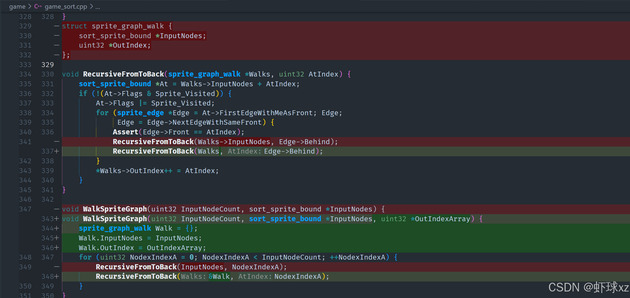The image size is (630, 298).
Task: Click the chevron after 'game' breadcrumb
Action: (30, 6)
